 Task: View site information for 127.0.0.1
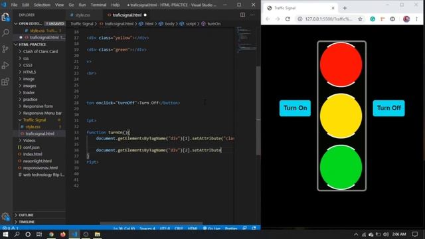(x=299, y=19)
